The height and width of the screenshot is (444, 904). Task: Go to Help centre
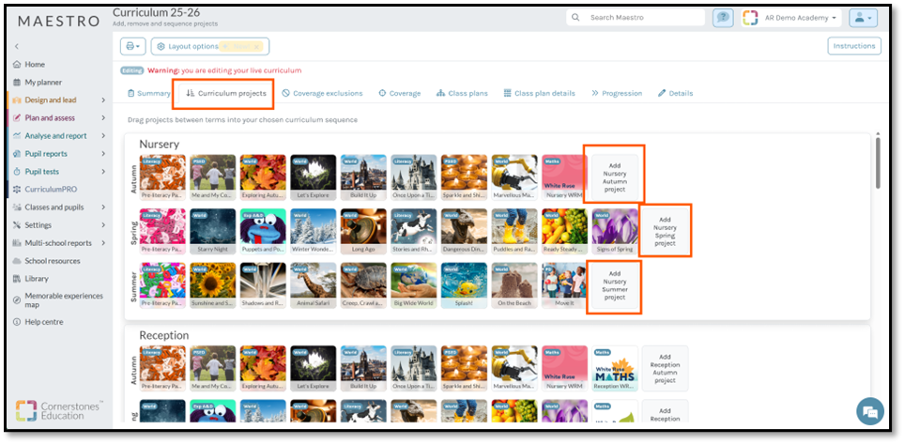coord(43,322)
